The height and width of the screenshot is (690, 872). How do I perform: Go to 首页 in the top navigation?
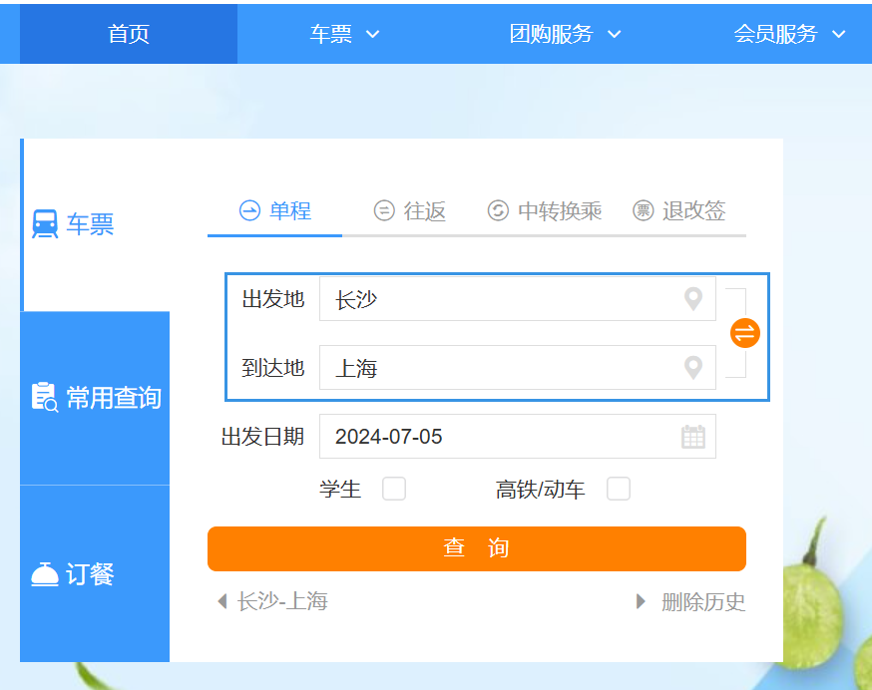[x=129, y=34]
